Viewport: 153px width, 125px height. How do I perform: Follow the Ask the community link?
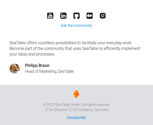coord(76,25)
